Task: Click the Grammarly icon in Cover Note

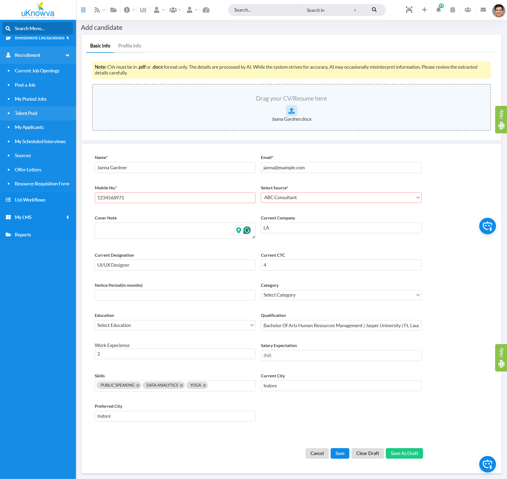Action: (x=247, y=230)
